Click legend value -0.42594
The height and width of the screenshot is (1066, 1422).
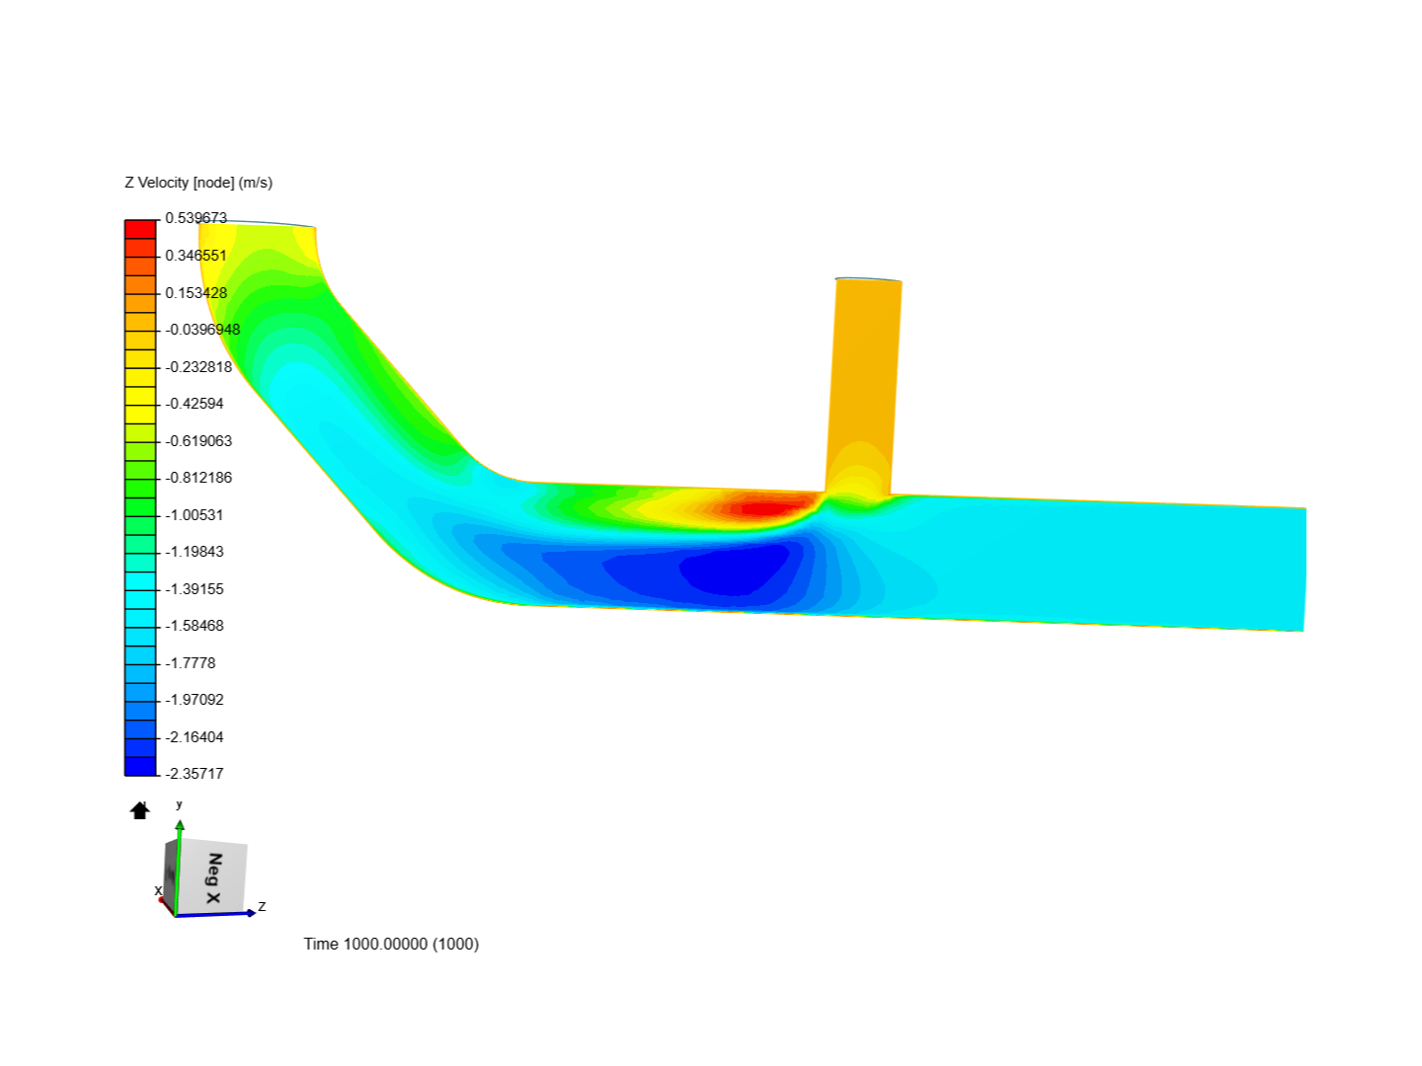click(x=195, y=404)
